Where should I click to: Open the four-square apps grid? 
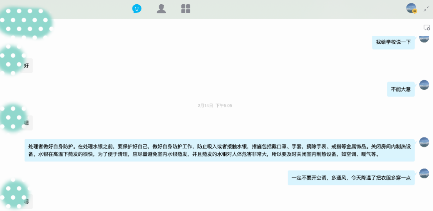point(186,9)
